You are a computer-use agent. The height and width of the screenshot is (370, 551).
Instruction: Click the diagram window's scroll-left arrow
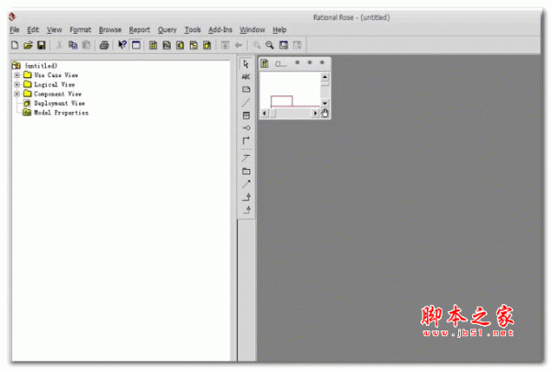(x=264, y=113)
